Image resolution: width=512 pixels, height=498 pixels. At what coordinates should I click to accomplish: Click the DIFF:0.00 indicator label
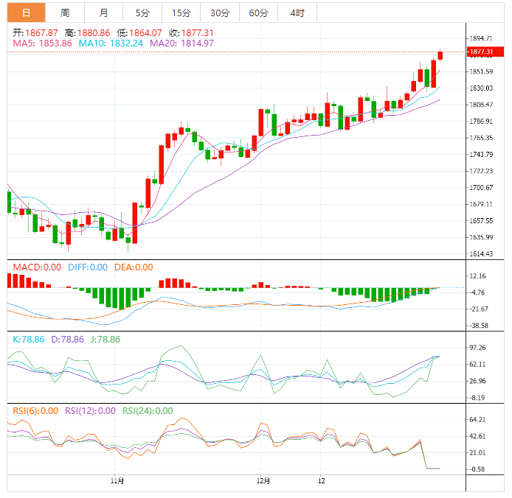pos(88,267)
